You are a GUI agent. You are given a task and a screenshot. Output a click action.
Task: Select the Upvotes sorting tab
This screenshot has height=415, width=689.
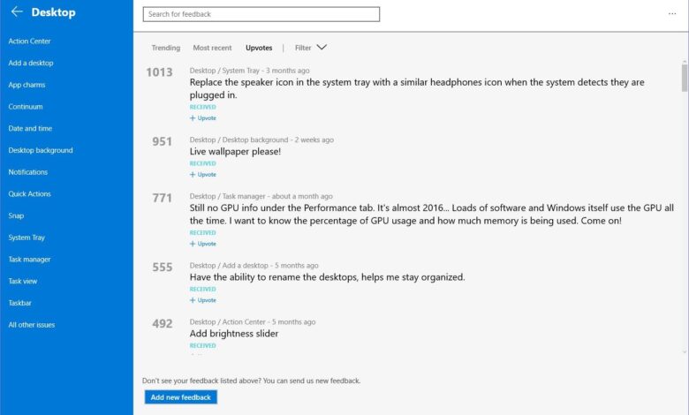[259, 48]
